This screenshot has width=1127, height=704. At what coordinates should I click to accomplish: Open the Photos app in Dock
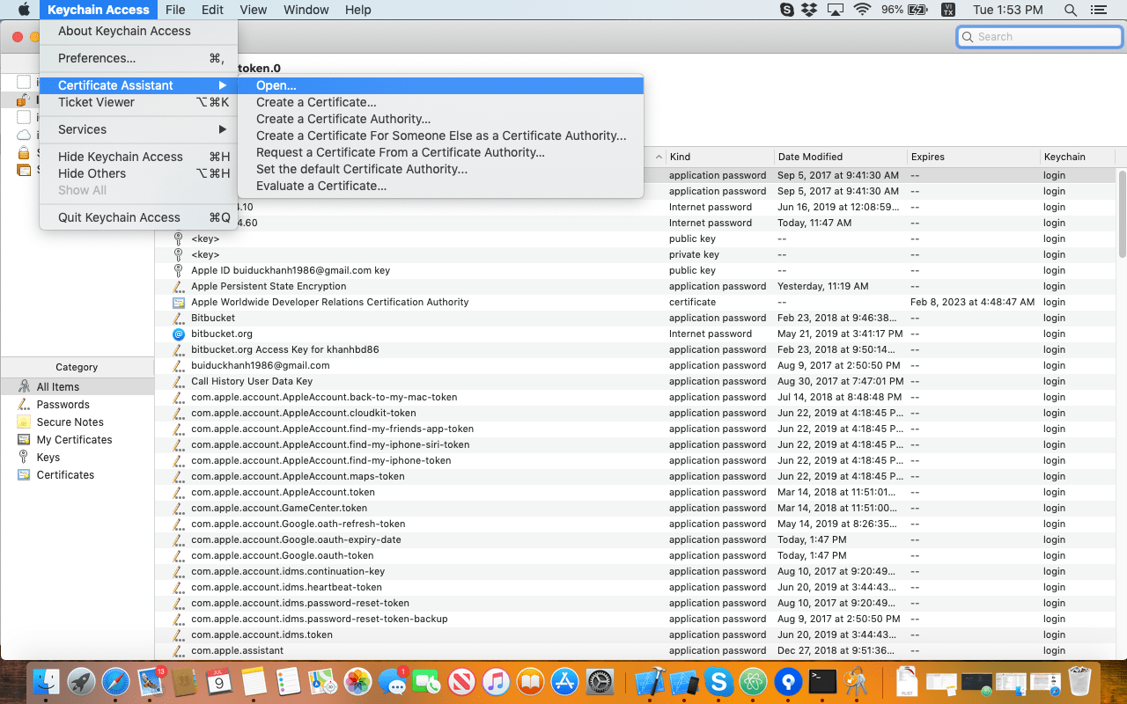point(357,682)
